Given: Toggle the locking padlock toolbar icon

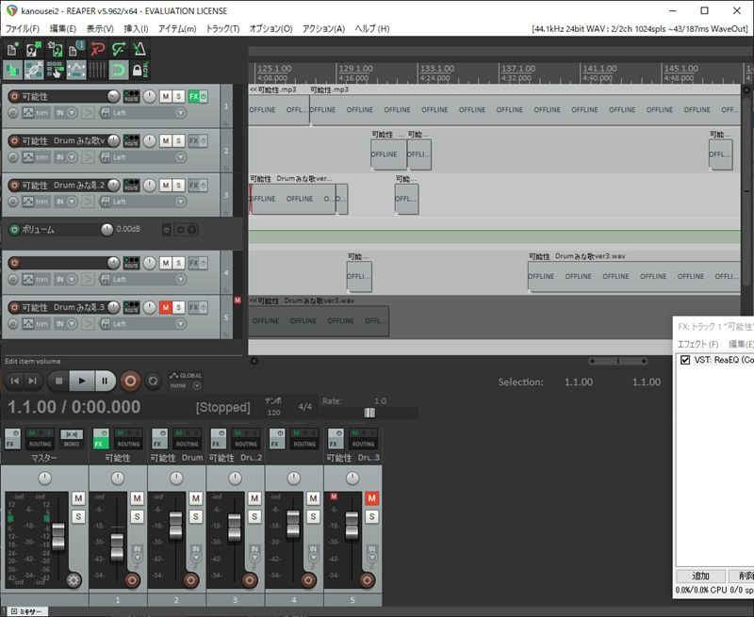Looking at the screenshot, I should (x=139, y=70).
